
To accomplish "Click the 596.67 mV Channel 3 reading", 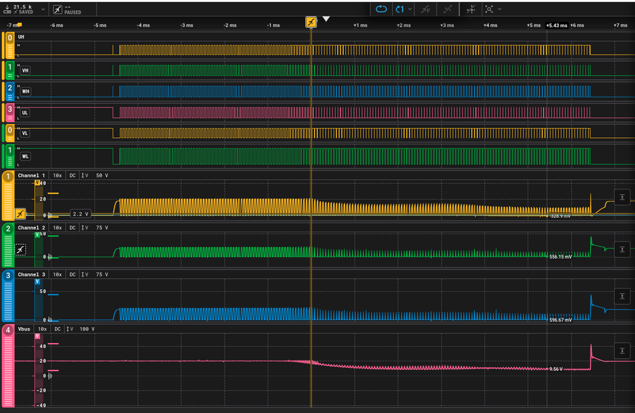I will (x=561, y=320).
